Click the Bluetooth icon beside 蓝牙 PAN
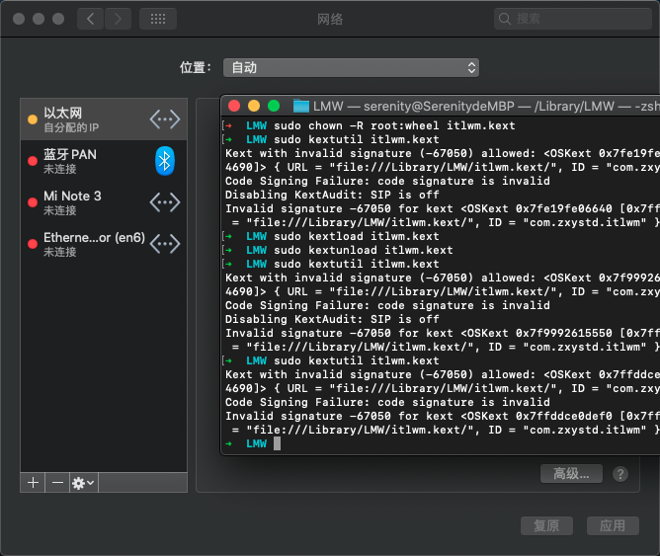 tap(165, 161)
